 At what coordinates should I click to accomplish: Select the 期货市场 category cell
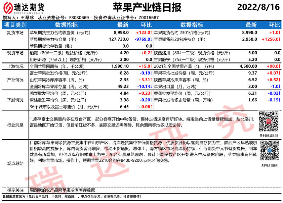(x=15, y=33)
